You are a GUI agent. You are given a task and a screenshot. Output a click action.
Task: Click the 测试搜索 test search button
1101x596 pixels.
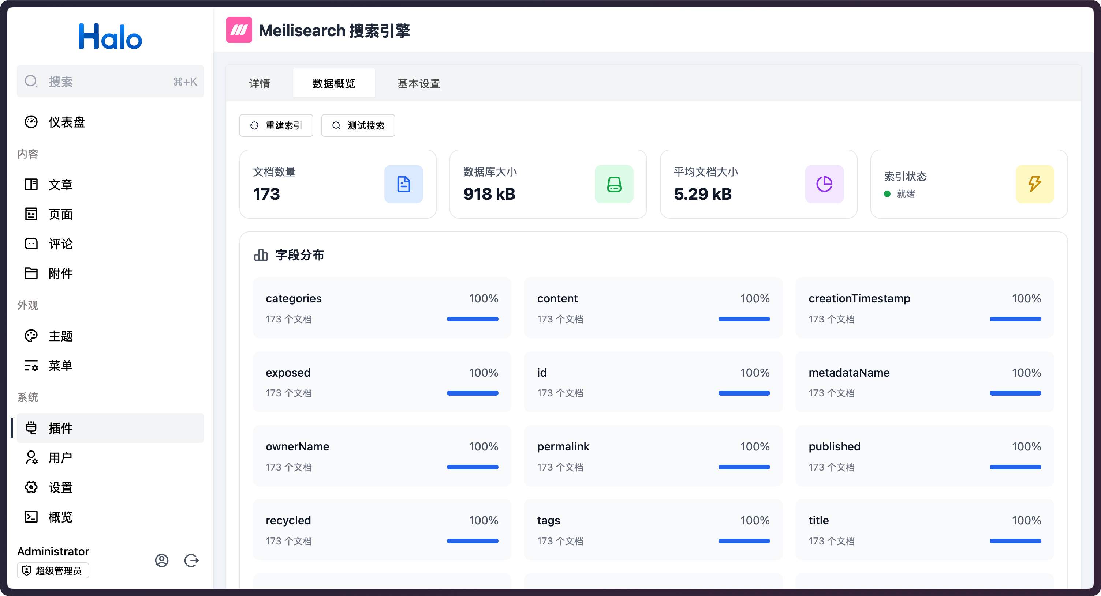click(x=358, y=125)
